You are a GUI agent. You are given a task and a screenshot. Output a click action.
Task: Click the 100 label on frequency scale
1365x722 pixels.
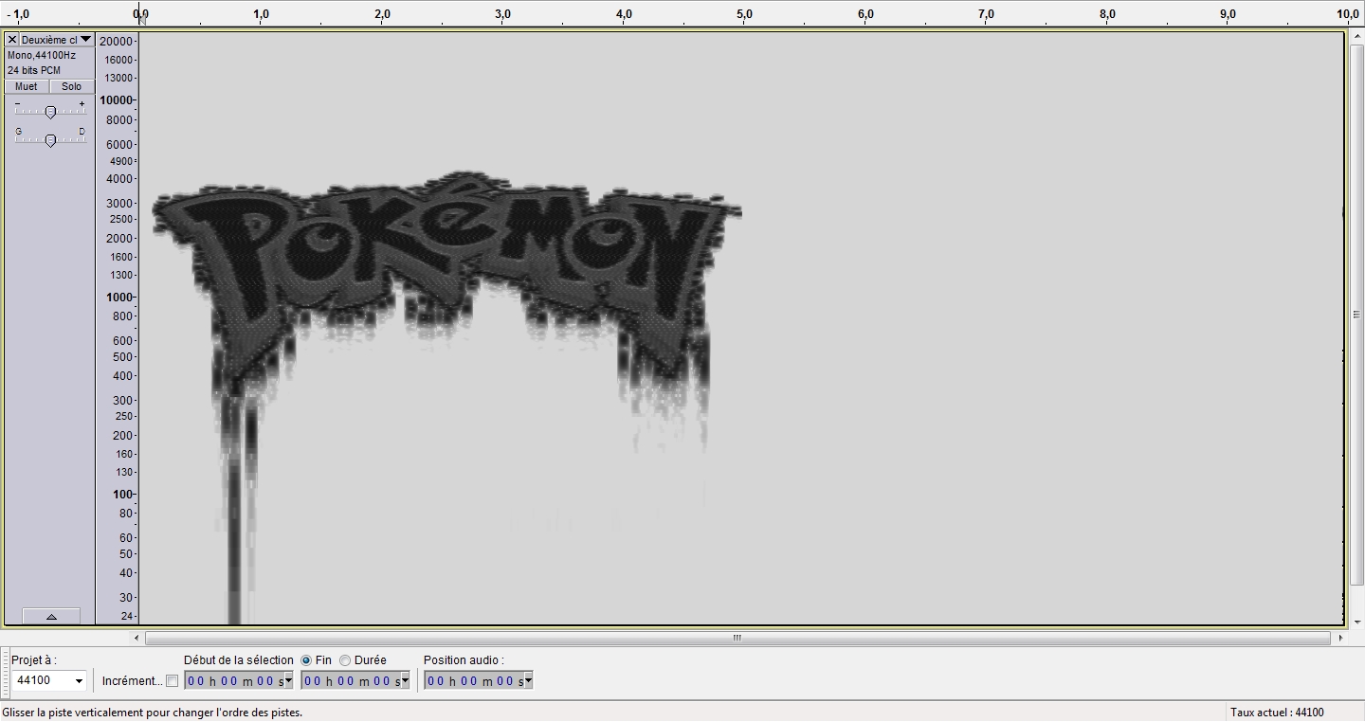(x=123, y=495)
